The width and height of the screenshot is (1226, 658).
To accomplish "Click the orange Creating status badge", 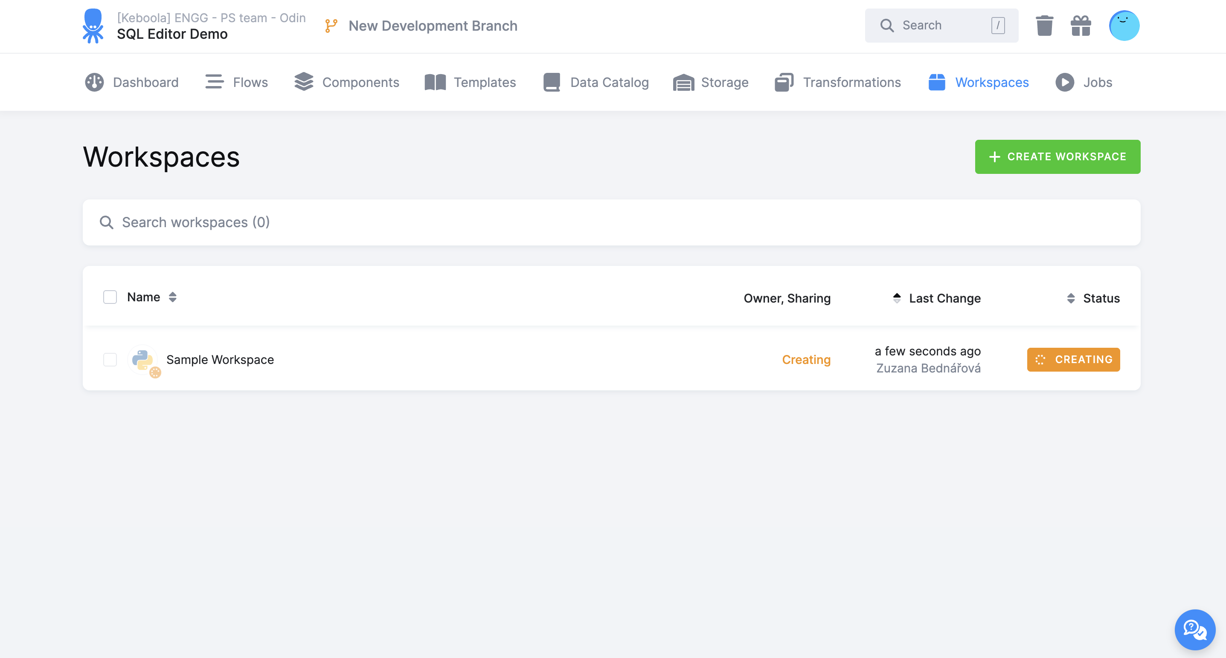I will click(x=1073, y=360).
